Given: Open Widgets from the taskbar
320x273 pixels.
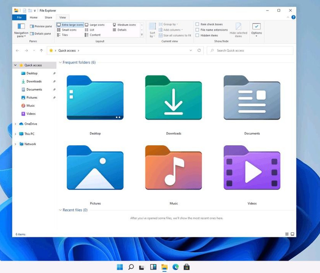Looking at the screenshot, I should pyautogui.click(x=153, y=267).
